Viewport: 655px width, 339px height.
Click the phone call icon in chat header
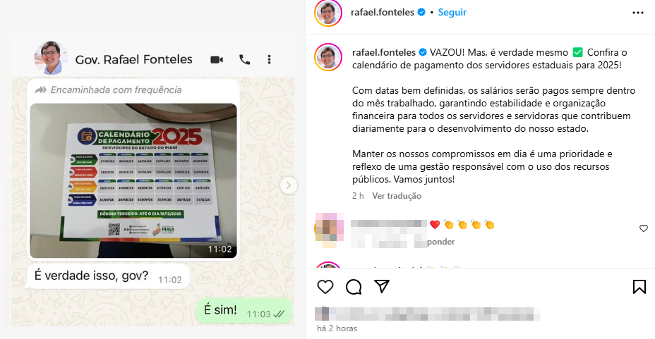pyautogui.click(x=244, y=60)
